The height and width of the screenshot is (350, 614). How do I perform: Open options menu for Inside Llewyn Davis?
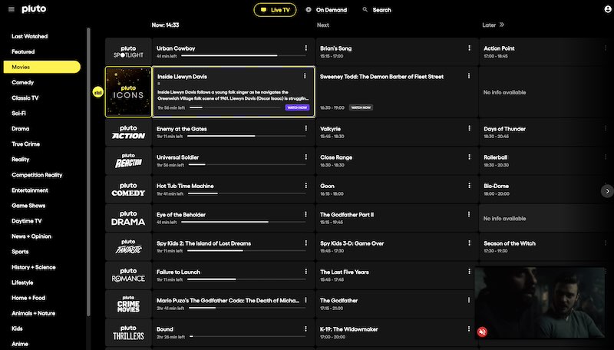point(305,76)
